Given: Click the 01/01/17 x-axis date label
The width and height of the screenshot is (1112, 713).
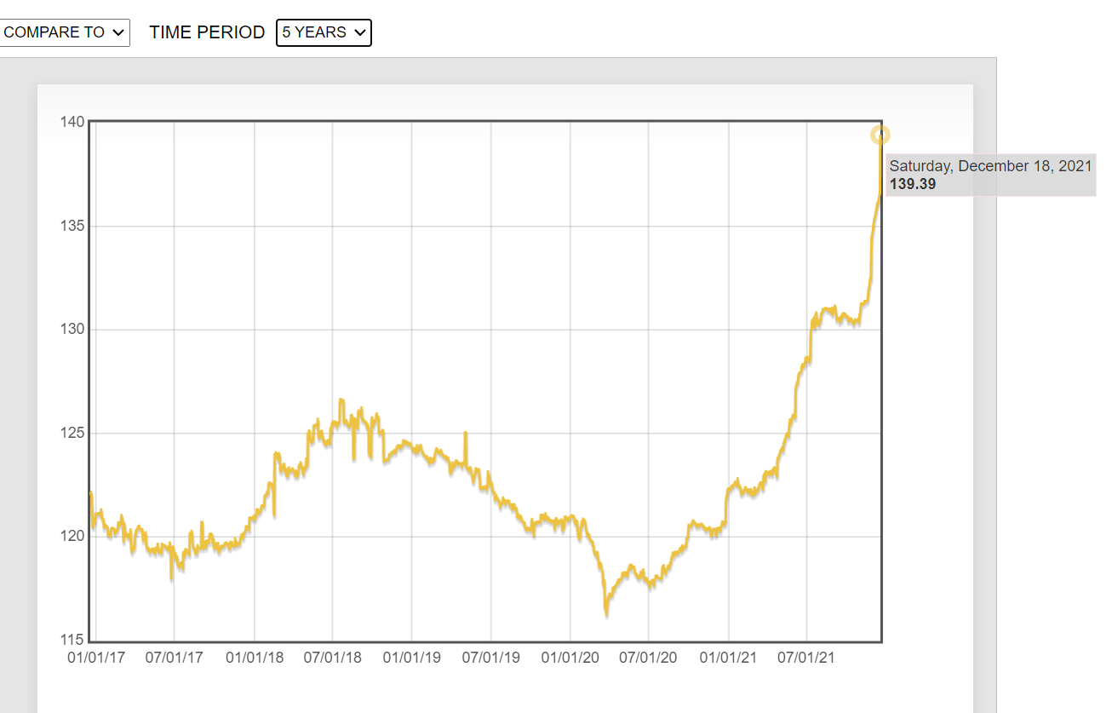Looking at the screenshot, I should pyautogui.click(x=96, y=658).
